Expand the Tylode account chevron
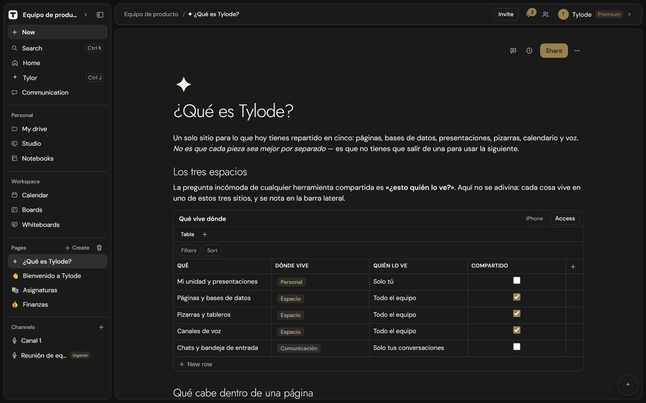This screenshot has width=646, height=403. (x=629, y=14)
